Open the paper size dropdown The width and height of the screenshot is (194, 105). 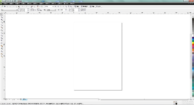(17, 10)
